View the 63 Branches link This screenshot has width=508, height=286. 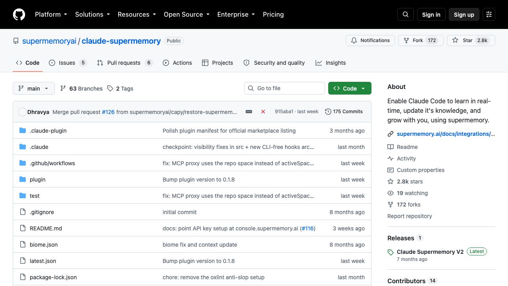pyautogui.click(x=81, y=89)
